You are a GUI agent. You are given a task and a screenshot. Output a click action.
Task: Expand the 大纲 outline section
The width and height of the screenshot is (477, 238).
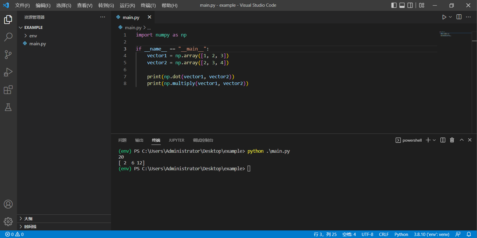pos(28,219)
